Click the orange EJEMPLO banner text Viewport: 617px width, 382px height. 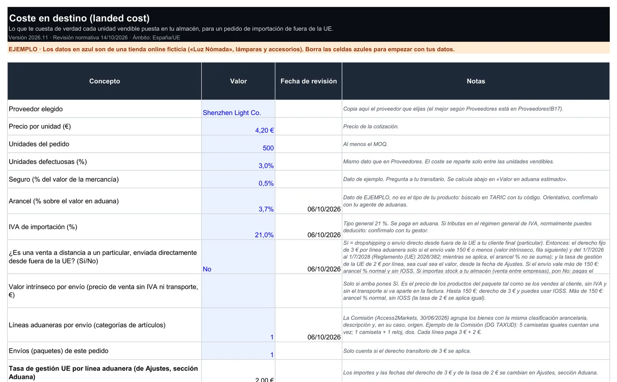click(x=231, y=49)
